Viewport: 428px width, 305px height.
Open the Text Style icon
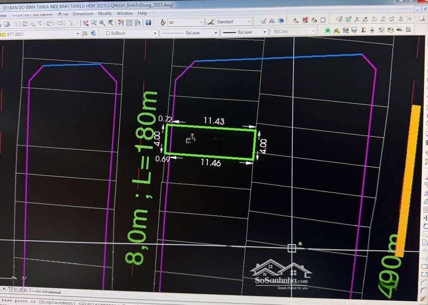click(x=163, y=22)
